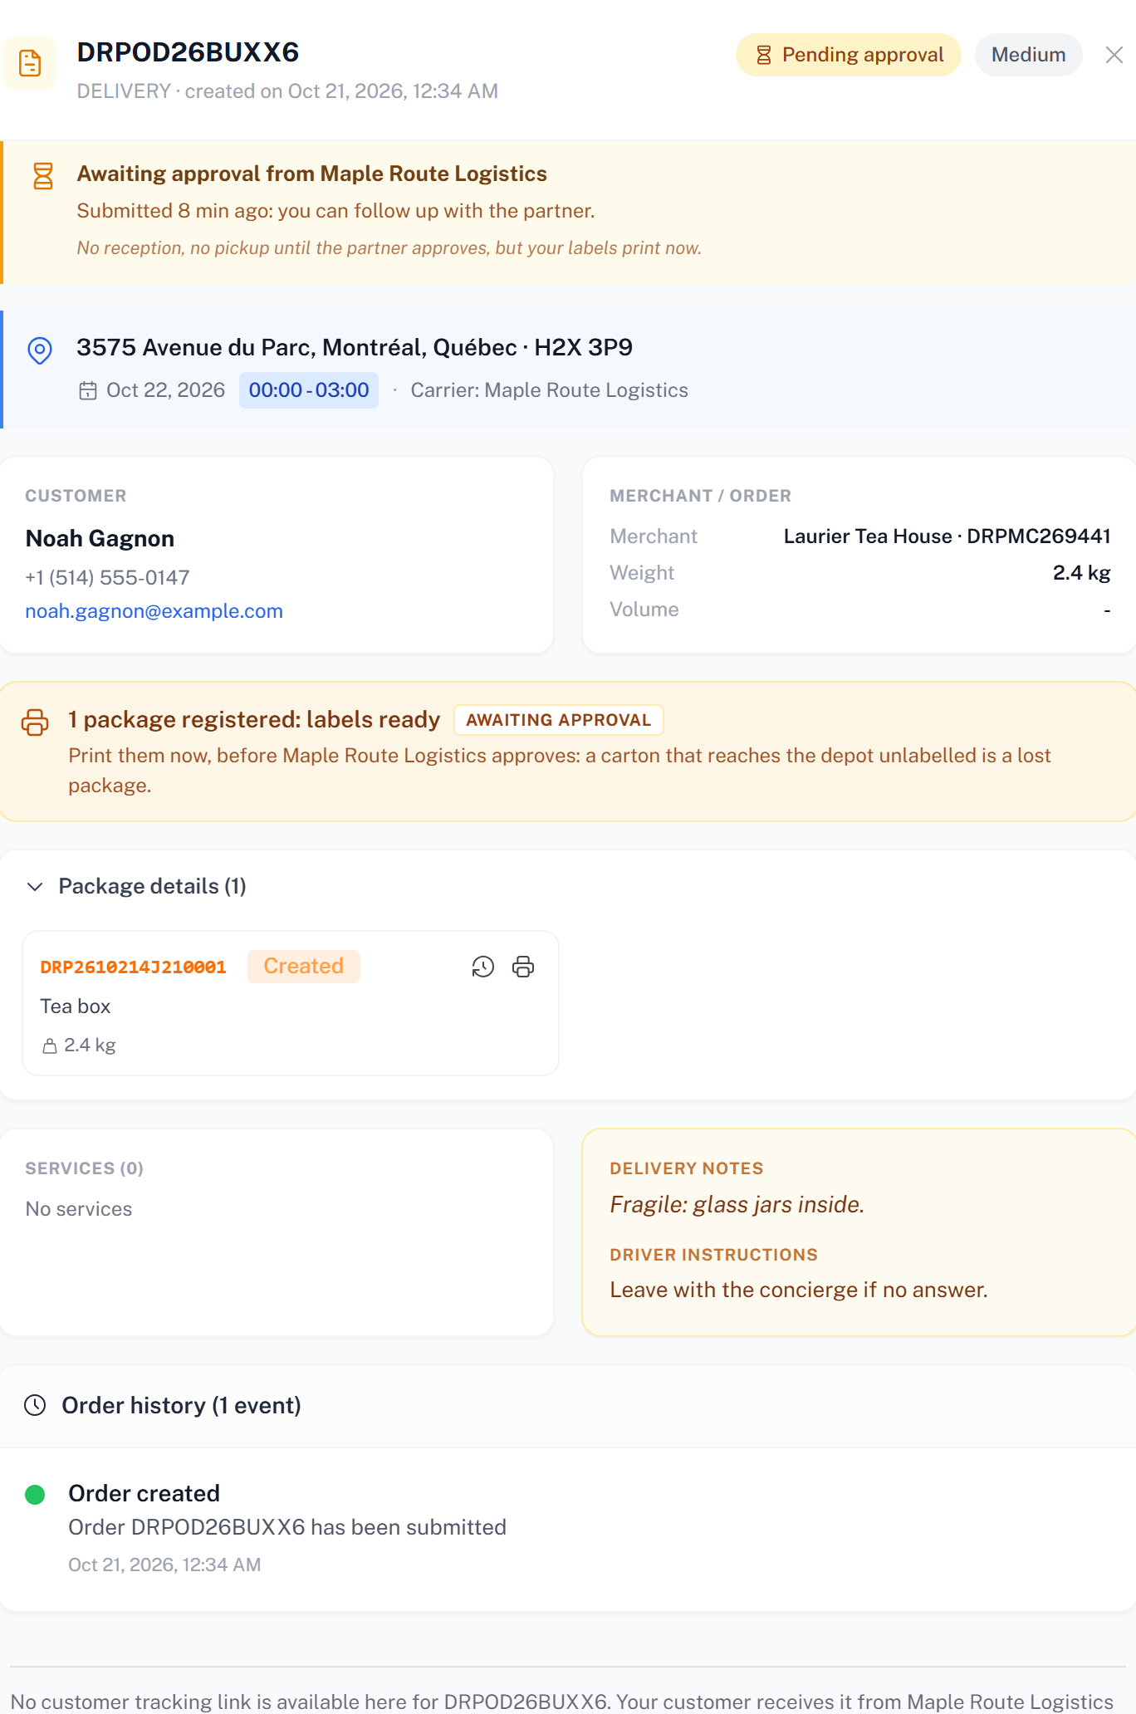Click phone number +1 (514) 555-0147
This screenshot has height=1714, width=1136.
pos(108,577)
